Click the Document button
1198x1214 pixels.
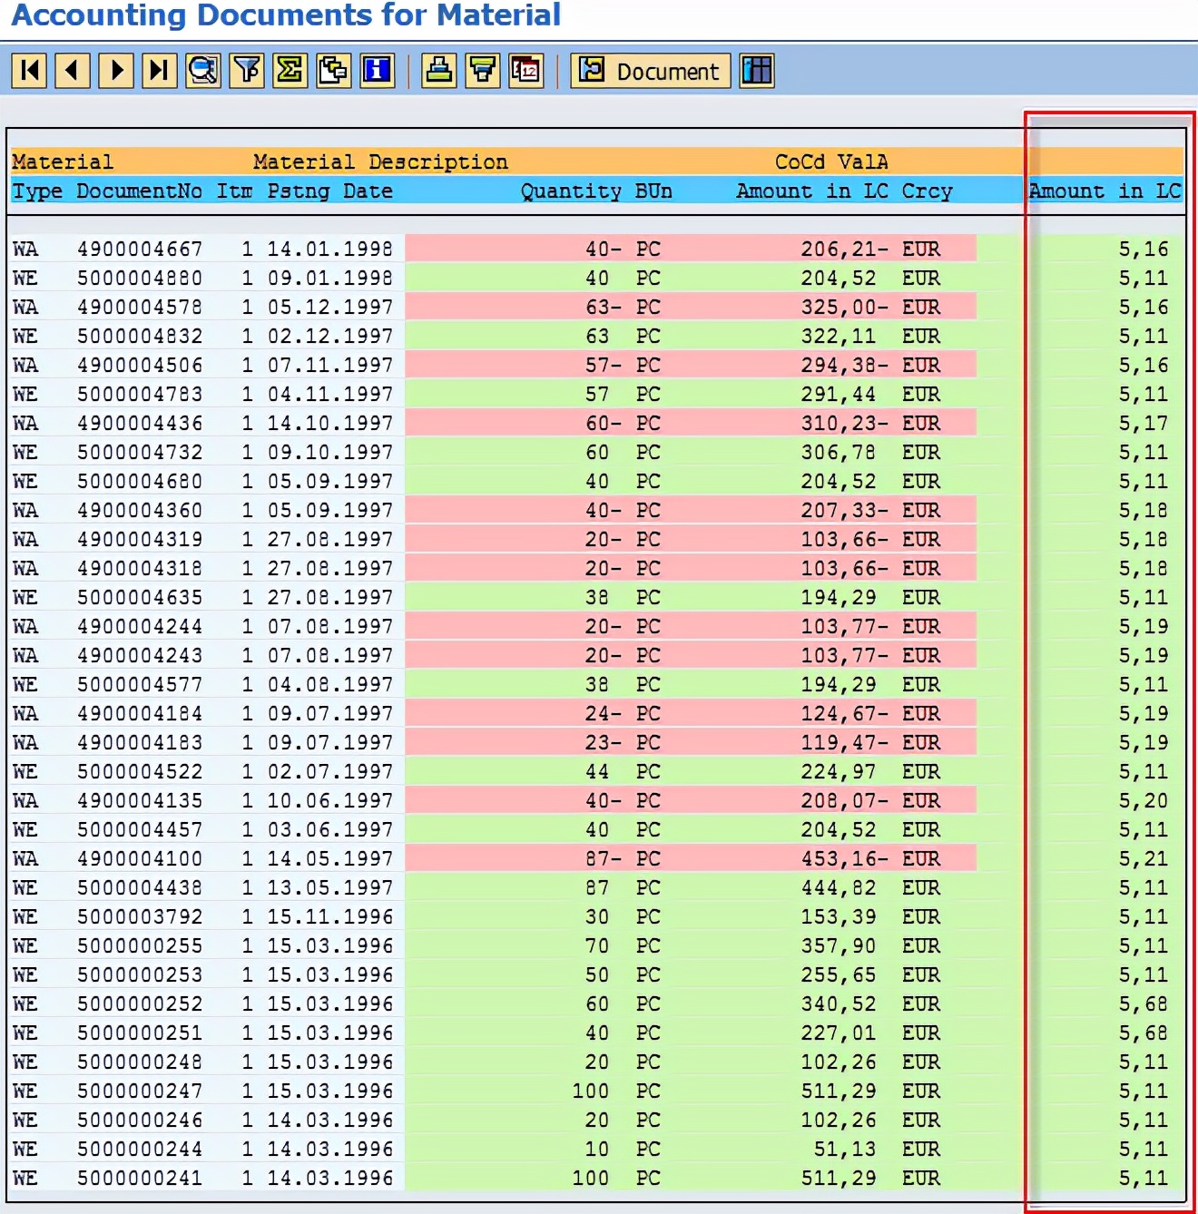pos(651,71)
